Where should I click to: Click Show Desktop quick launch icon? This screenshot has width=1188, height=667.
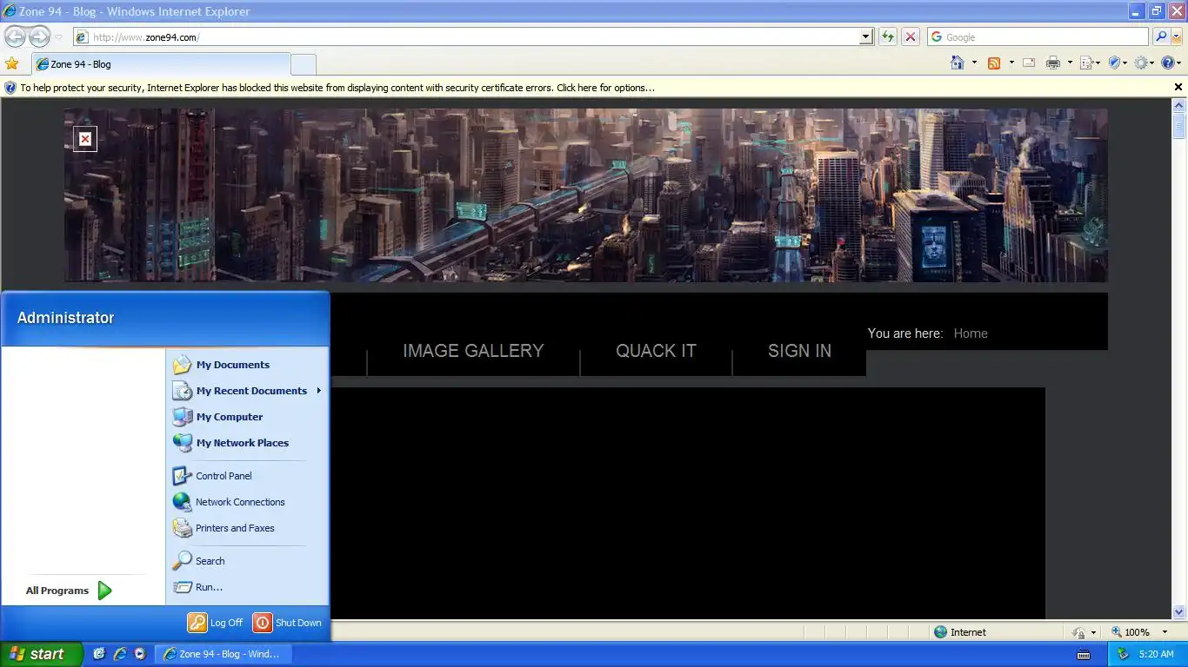99,654
